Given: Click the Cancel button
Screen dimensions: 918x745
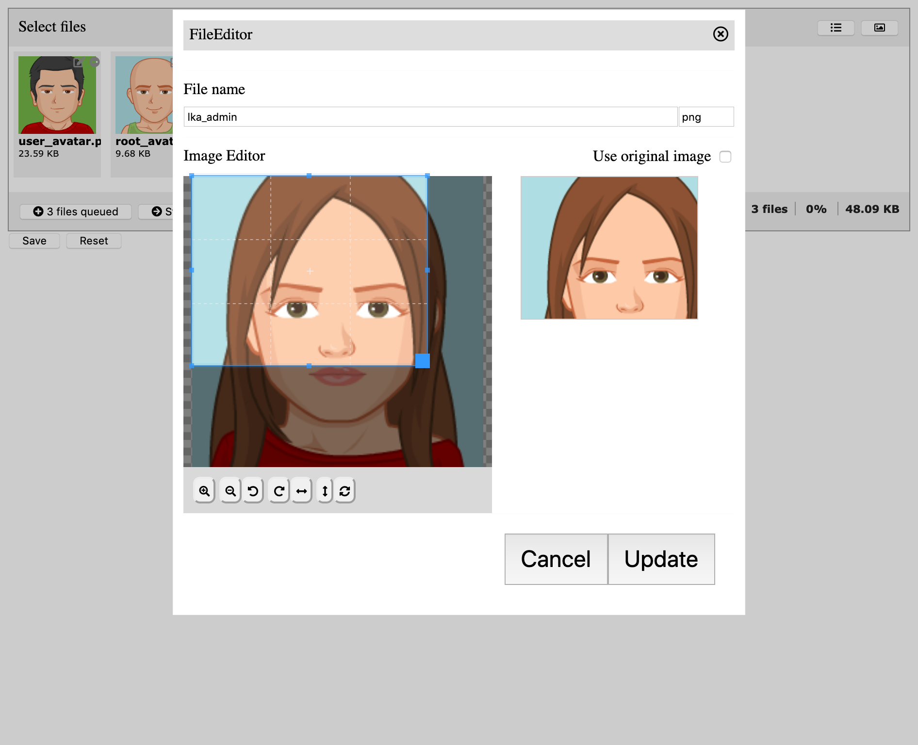Looking at the screenshot, I should (556, 559).
